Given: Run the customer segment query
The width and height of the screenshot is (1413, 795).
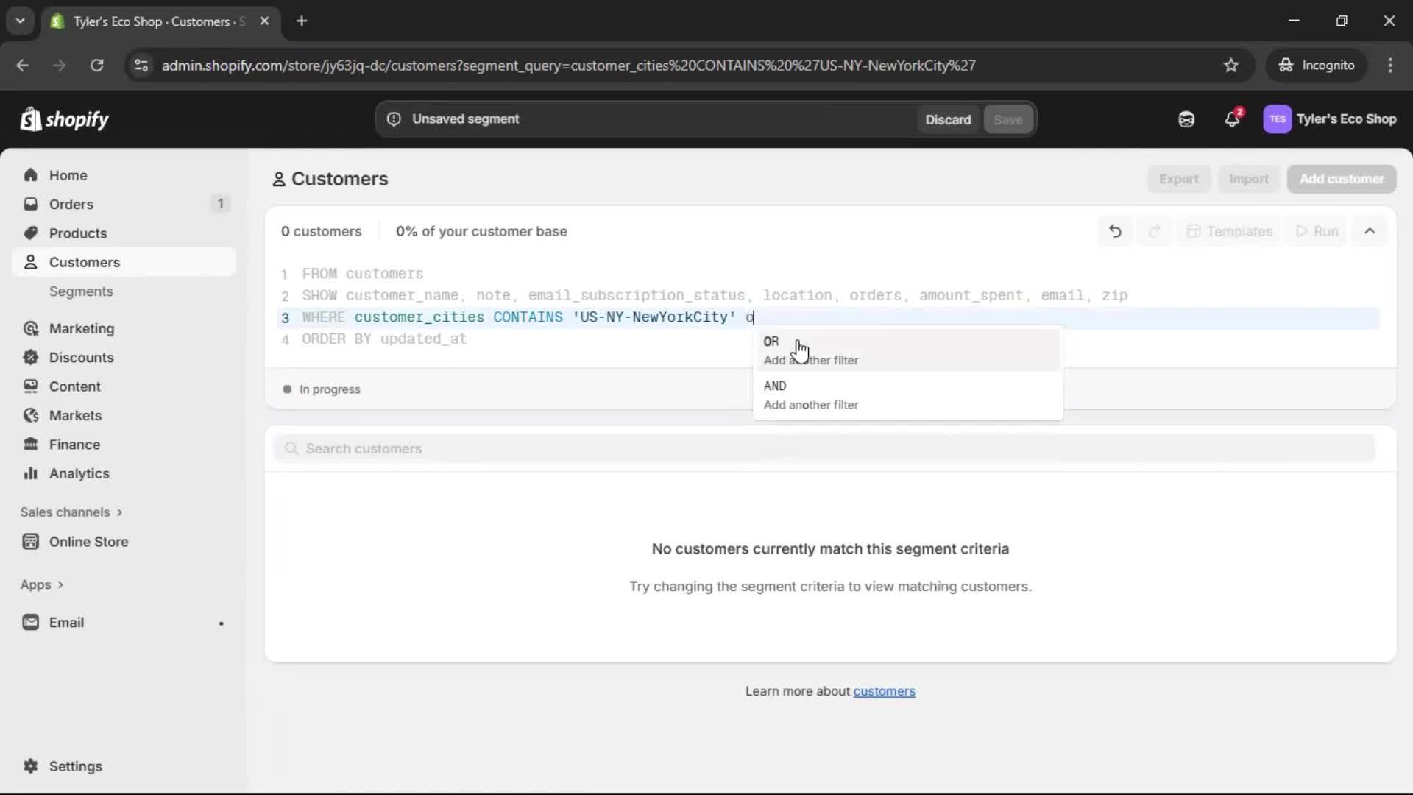Looking at the screenshot, I should pyautogui.click(x=1317, y=230).
